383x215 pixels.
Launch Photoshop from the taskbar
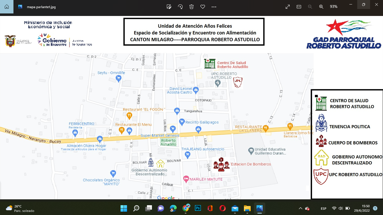[198, 208]
